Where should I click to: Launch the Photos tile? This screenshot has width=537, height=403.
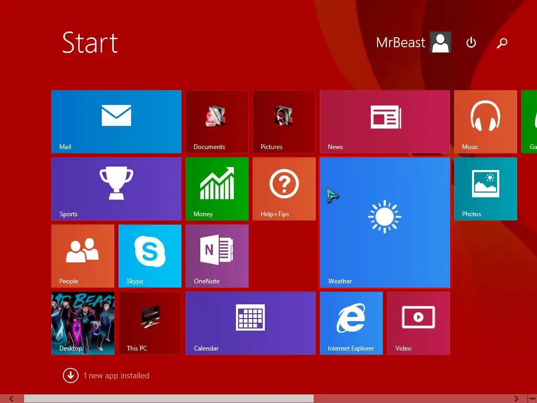click(x=485, y=189)
